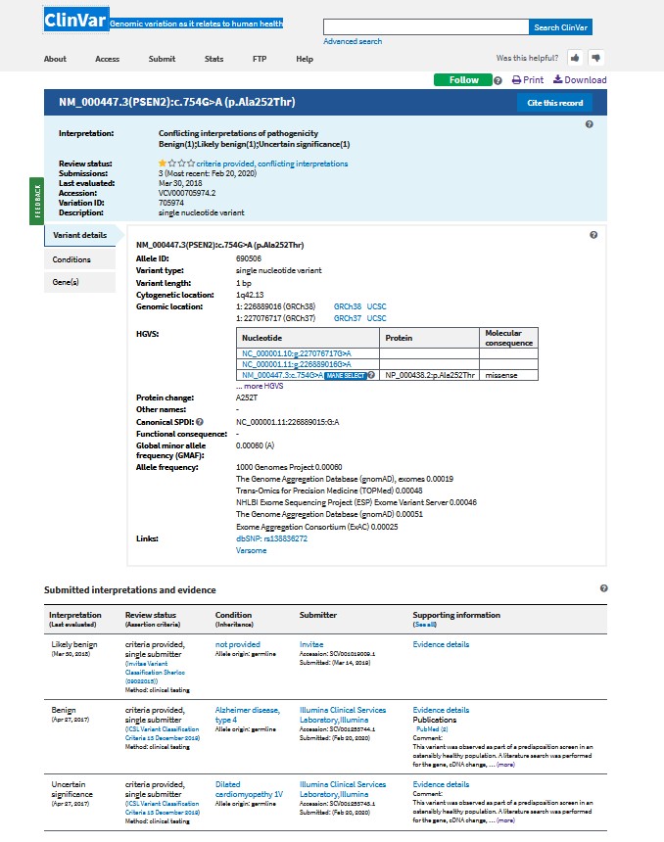This screenshot has width=664, height=842.
Task: Open the Varsome link
Action: point(251,550)
